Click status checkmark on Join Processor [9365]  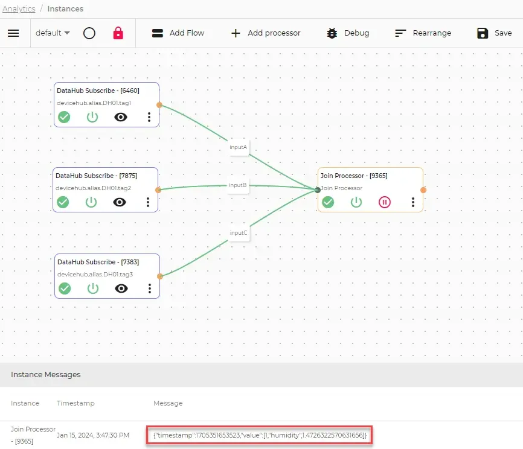(328, 202)
